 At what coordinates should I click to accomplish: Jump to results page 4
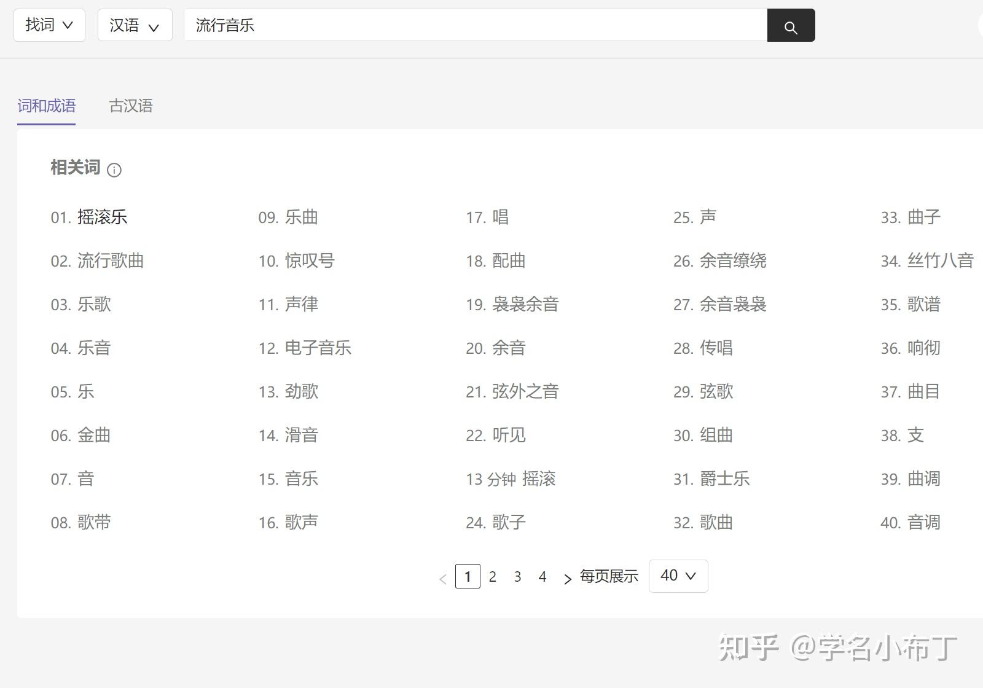(542, 576)
